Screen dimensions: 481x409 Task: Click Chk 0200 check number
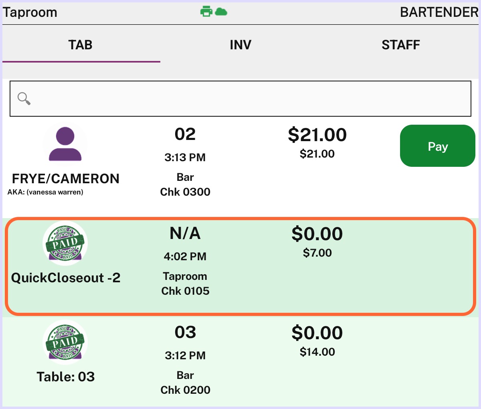[x=185, y=390]
